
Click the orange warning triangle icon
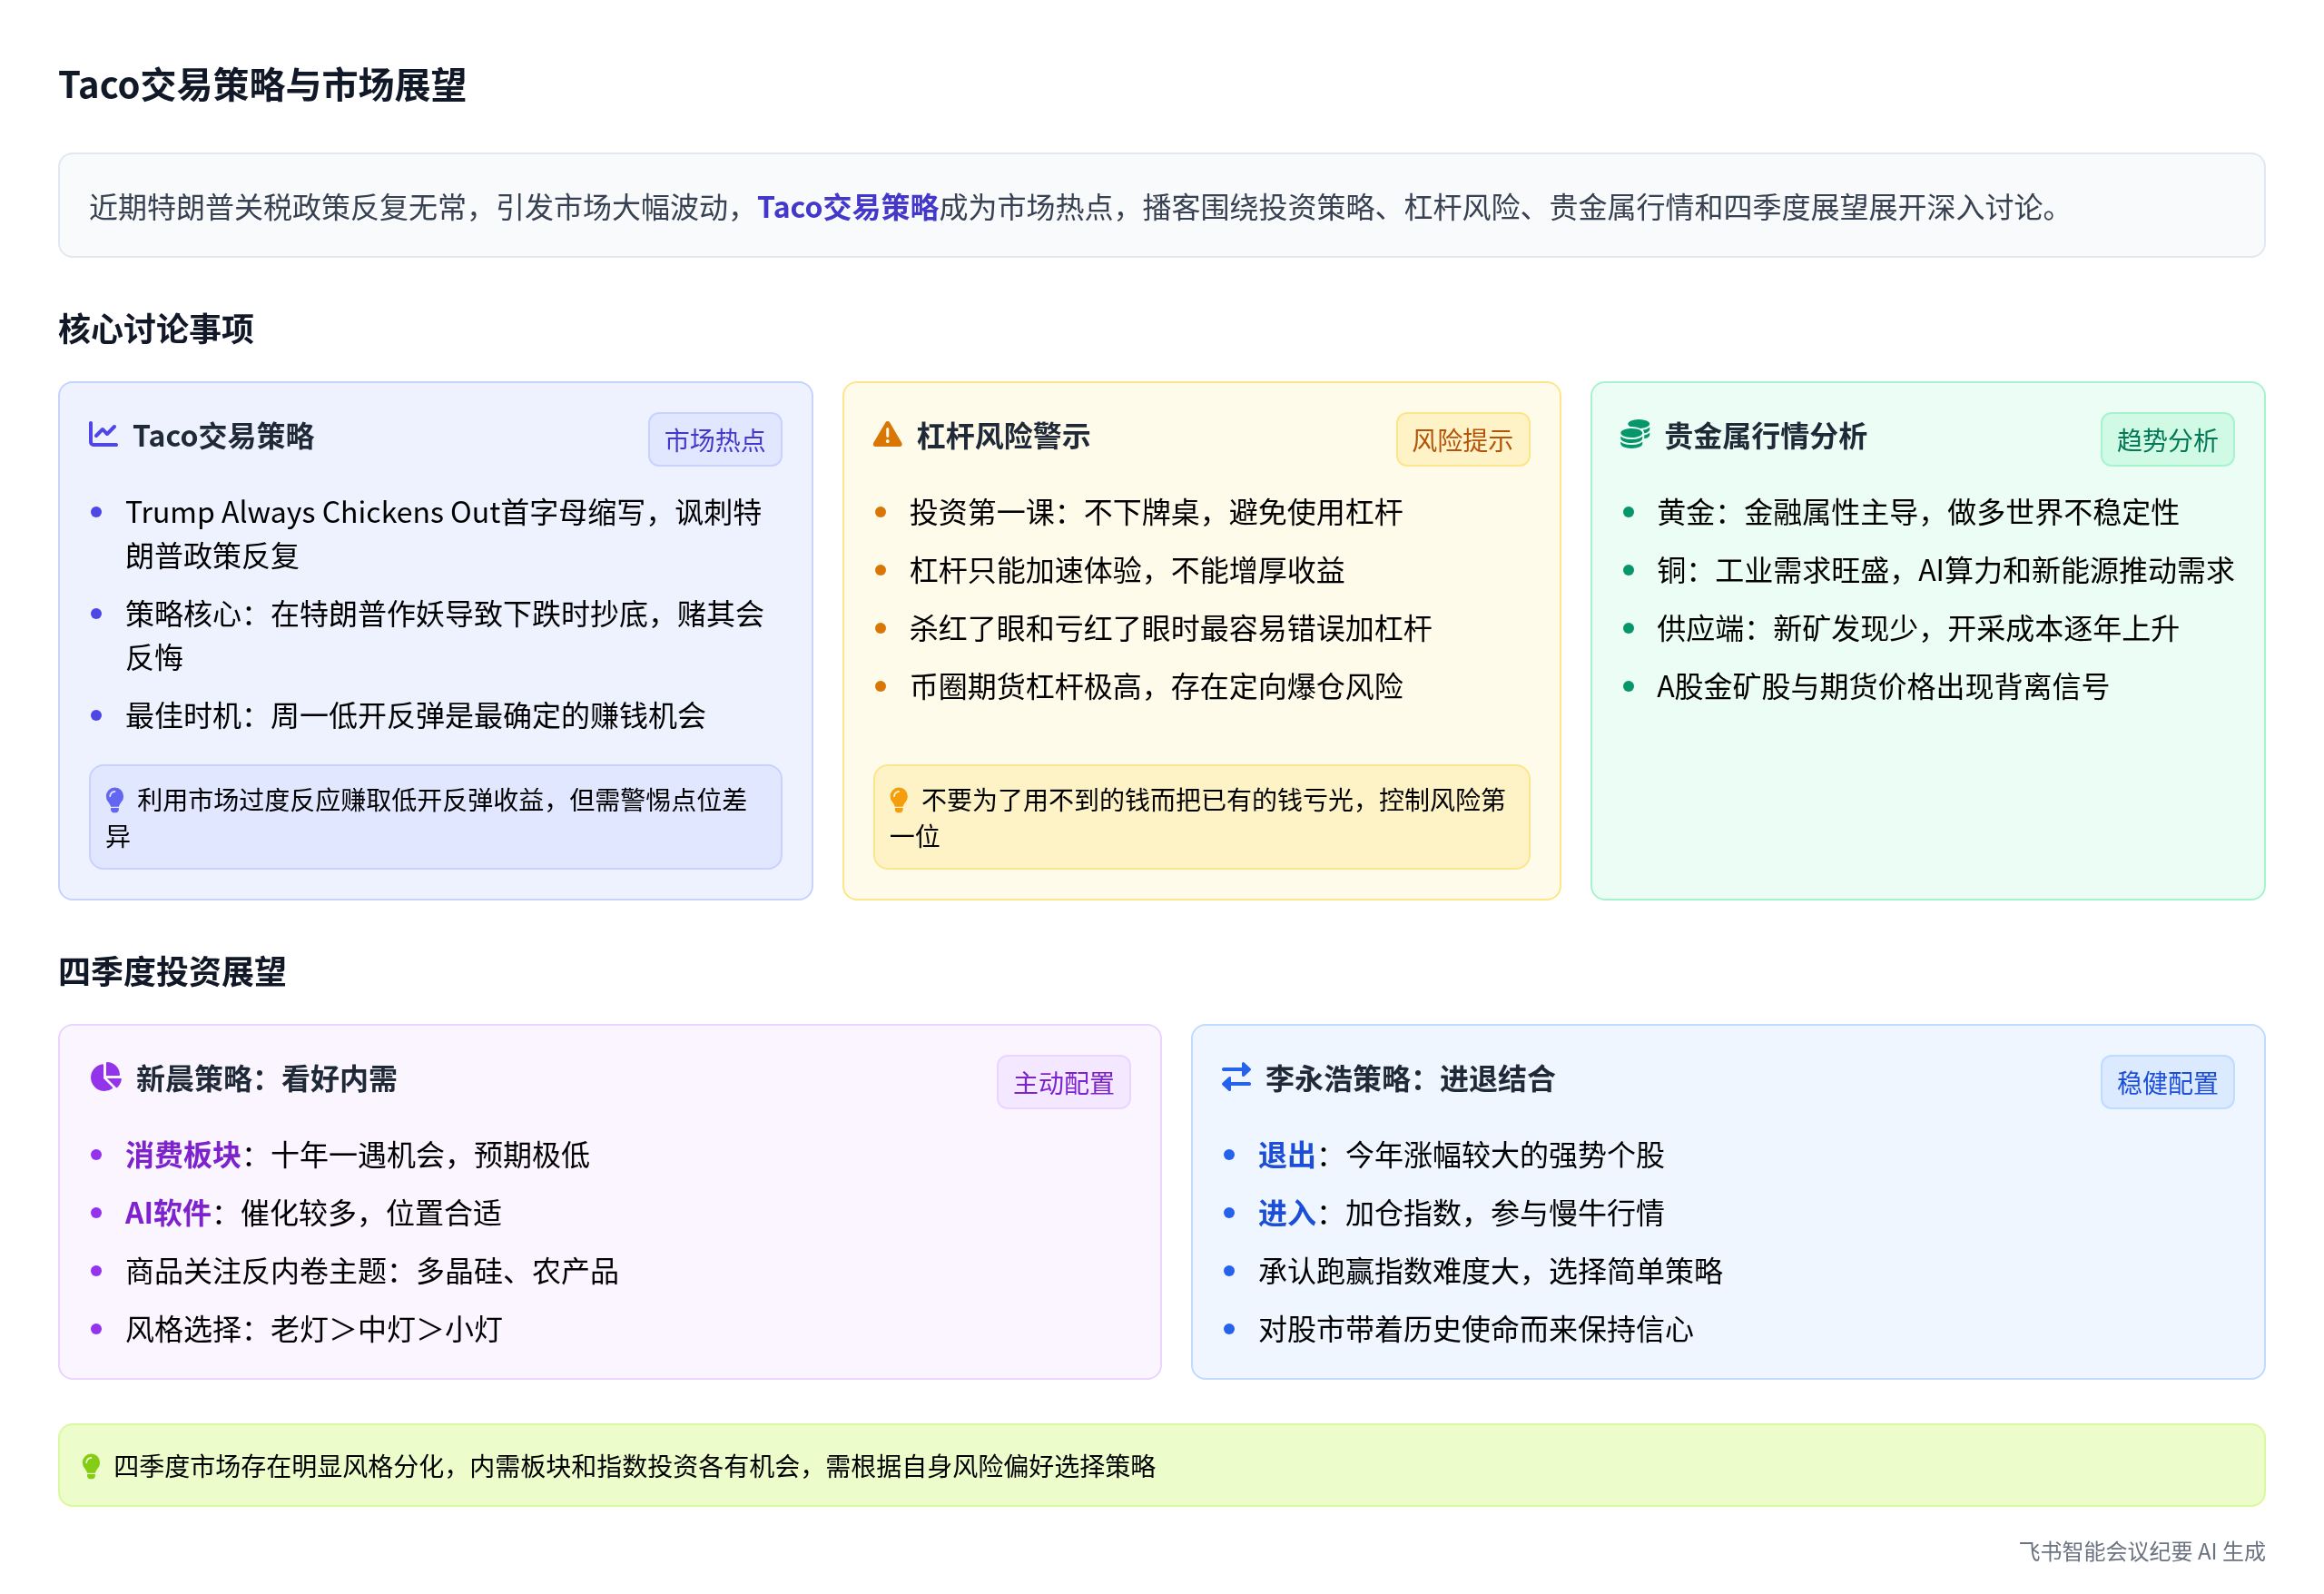point(887,435)
